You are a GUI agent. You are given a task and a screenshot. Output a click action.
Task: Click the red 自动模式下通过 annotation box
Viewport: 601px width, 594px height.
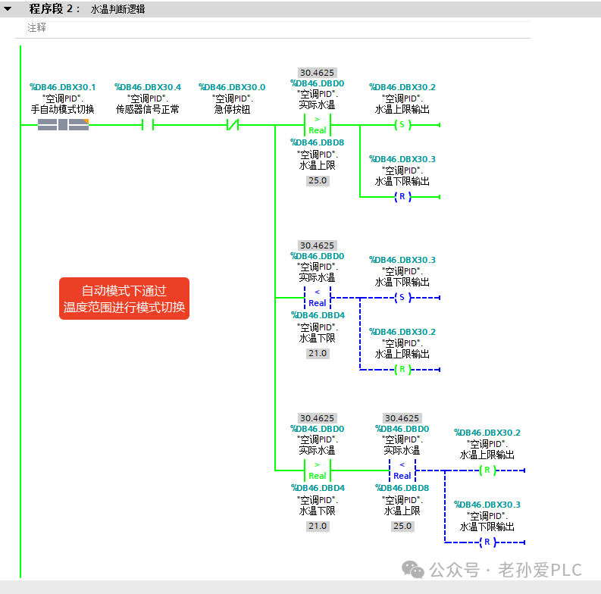pos(124,299)
